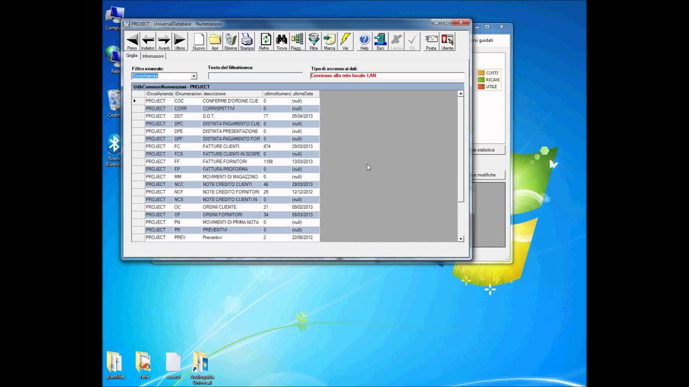This screenshot has height=387, width=689.
Task: Select the Bluetooth resources desktop icon
Action: point(114,150)
